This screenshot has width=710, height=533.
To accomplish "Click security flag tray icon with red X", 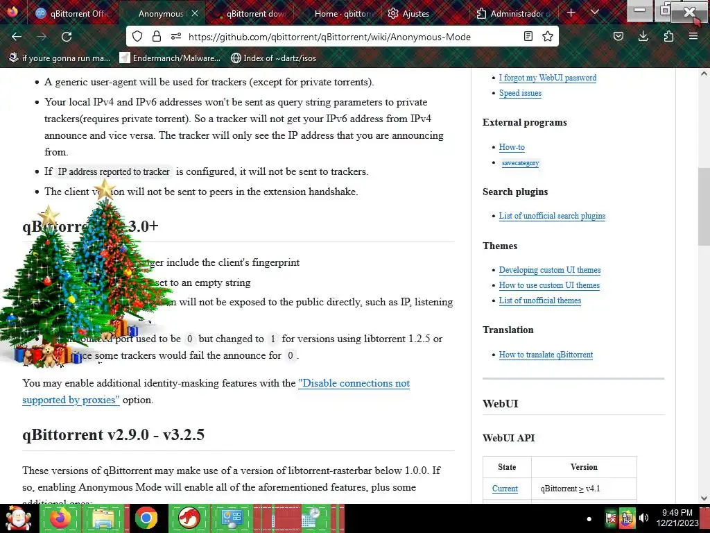I will click(611, 518).
